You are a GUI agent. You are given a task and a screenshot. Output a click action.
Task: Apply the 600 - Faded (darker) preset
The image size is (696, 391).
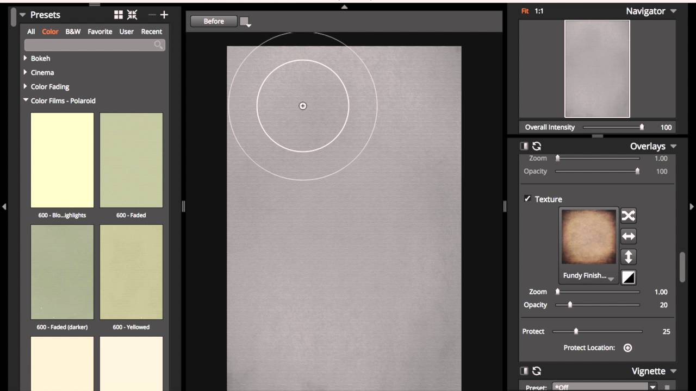click(x=62, y=272)
